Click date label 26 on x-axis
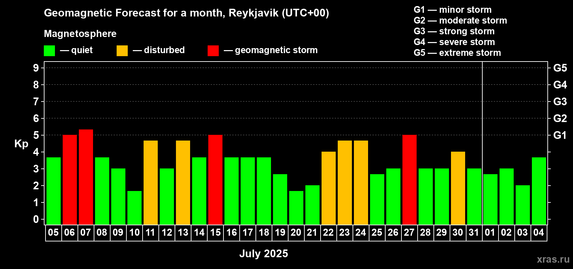The image size is (573, 269). tap(393, 232)
